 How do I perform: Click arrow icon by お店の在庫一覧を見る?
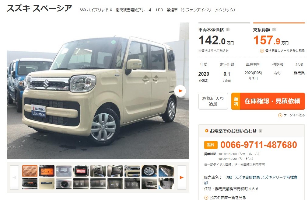tap(206, 198)
